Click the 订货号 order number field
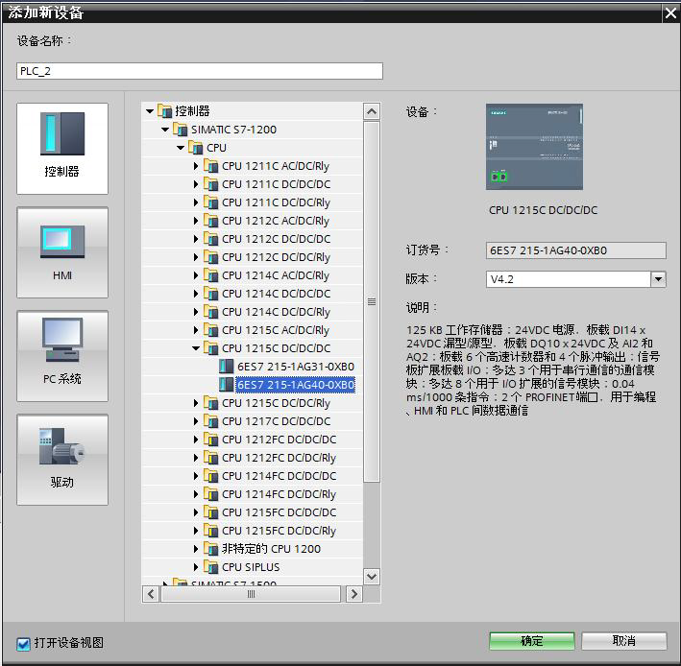The height and width of the screenshot is (666, 681). tap(576, 250)
